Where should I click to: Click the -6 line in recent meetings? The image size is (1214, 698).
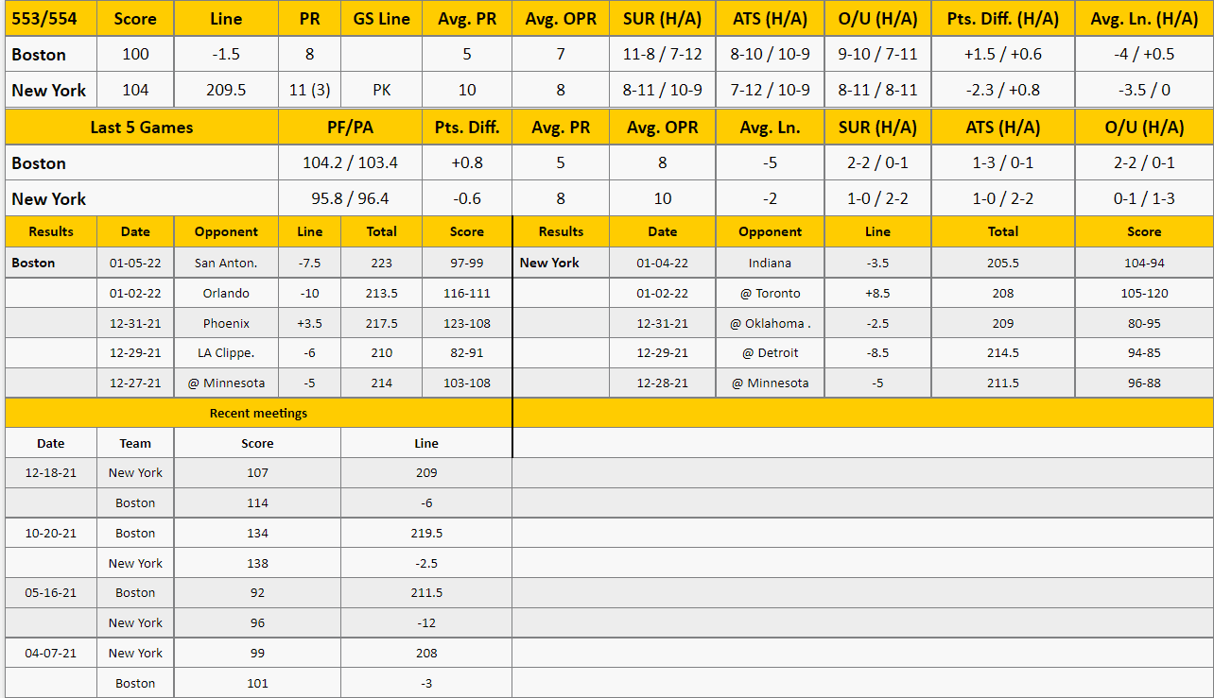(x=426, y=502)
